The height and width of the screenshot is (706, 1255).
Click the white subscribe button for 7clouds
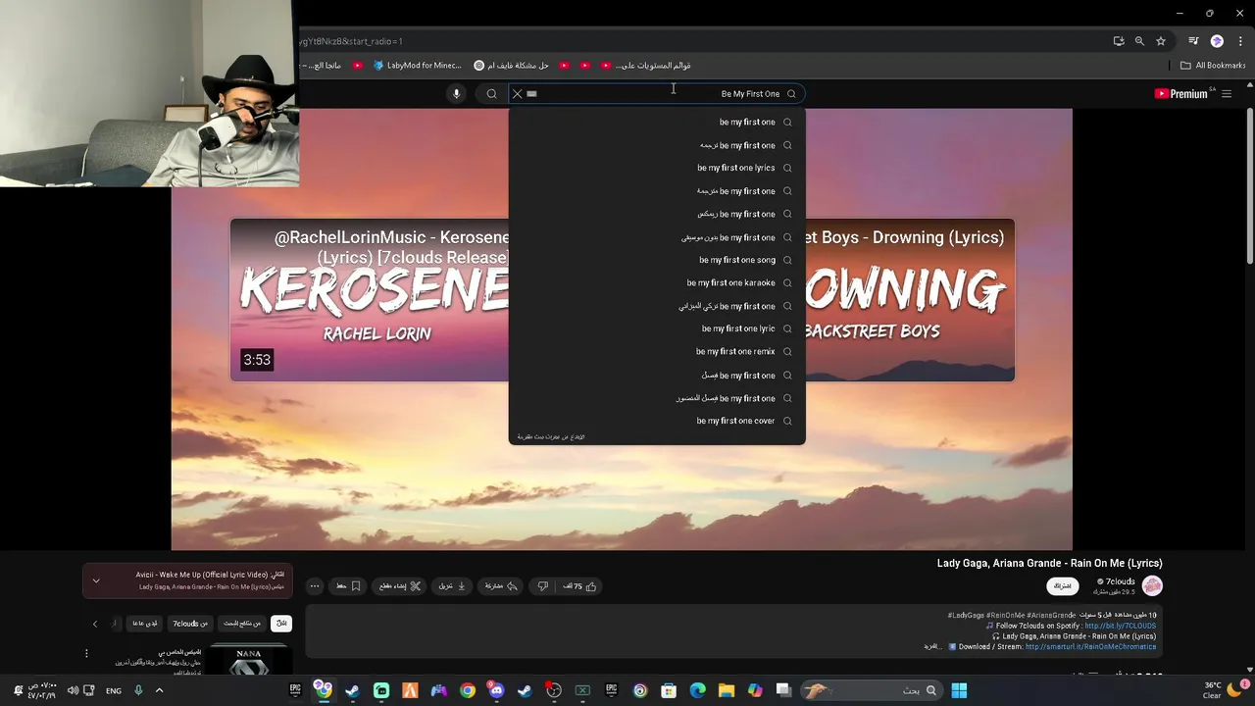[1063, 585]
